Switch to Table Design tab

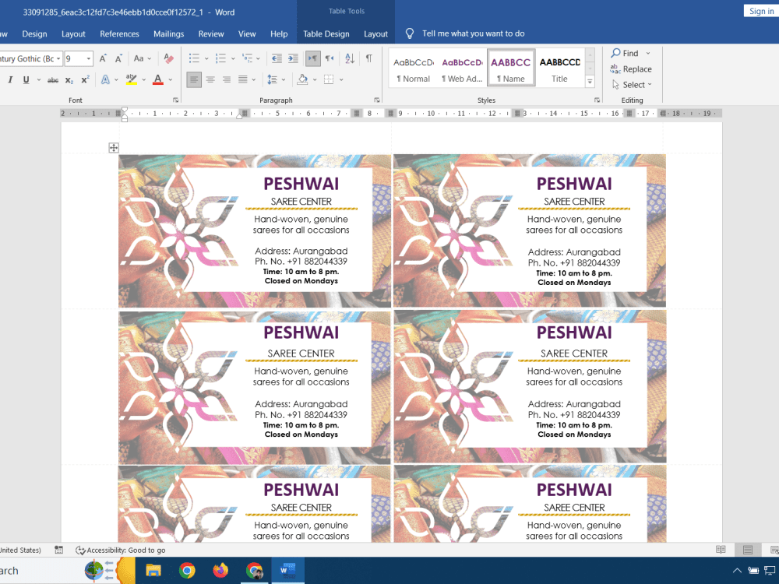[326, 33]
